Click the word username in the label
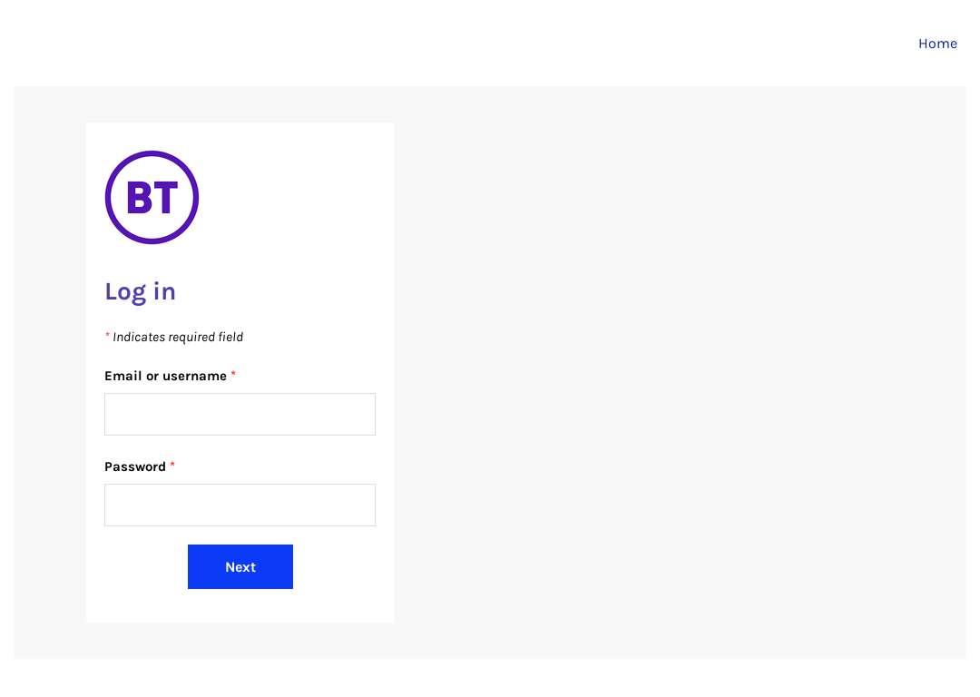Screen dimensions: 980x697 [194, 376]
